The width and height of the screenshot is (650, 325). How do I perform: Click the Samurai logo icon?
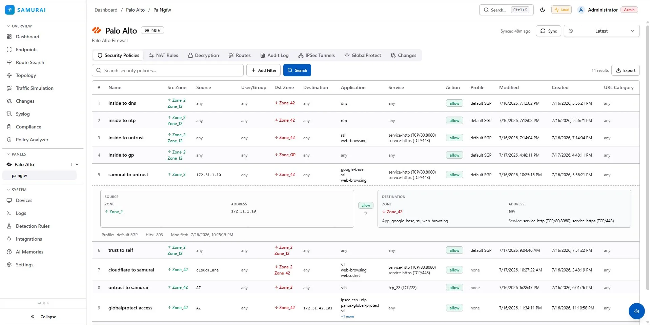(x=10, y=10)
